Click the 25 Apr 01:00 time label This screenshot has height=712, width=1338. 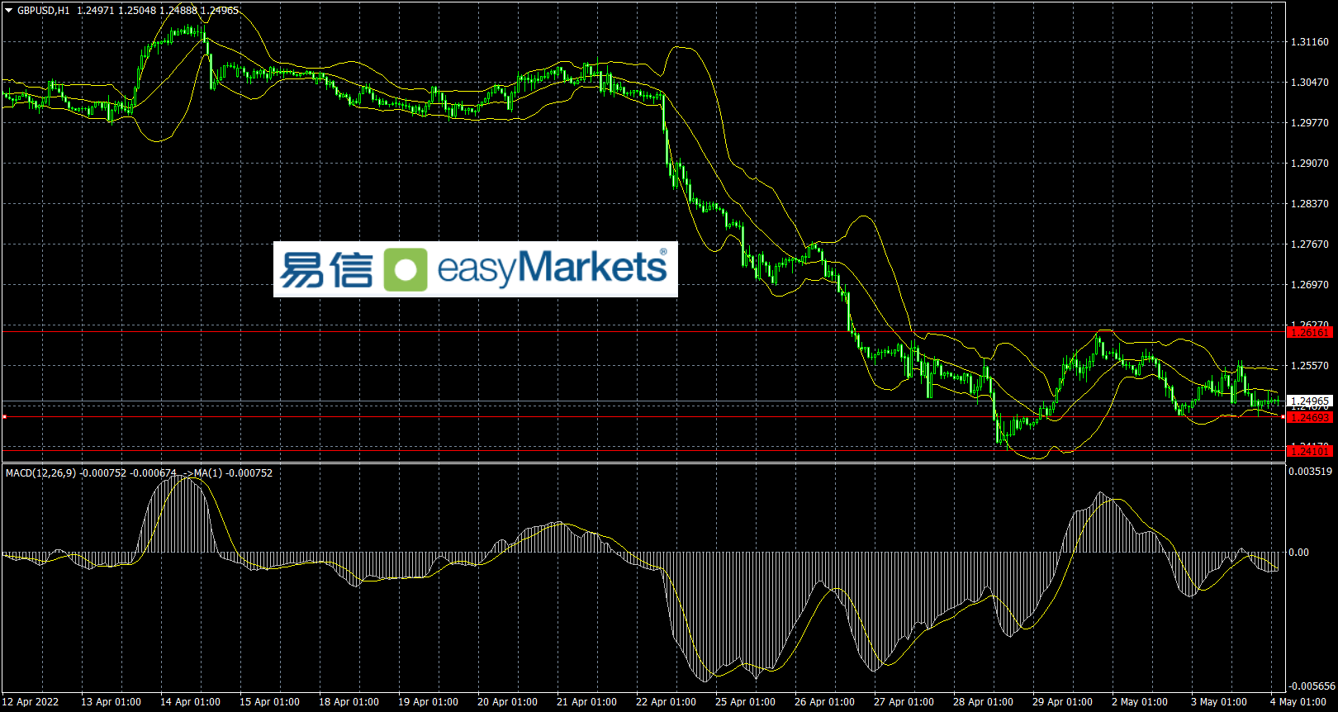pyautogui.click(x=746, y=702)
